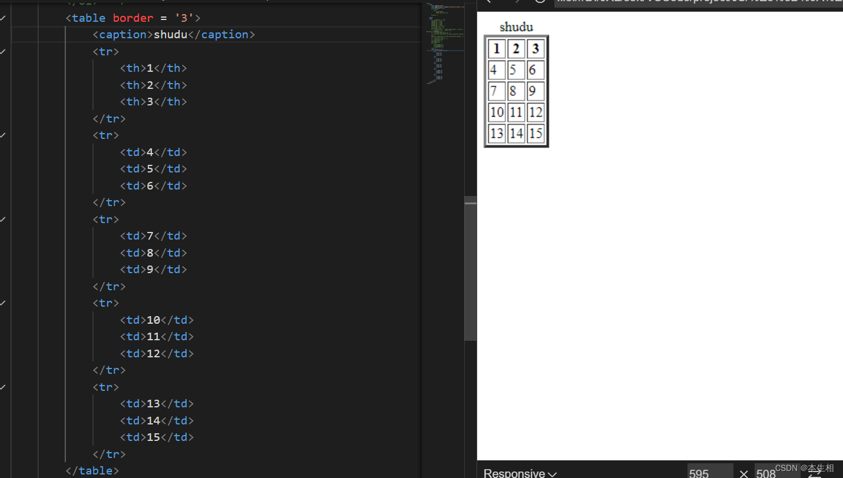843x478 pixels.
Task: Collapse the table element using its fold chevron
Action: [x=3, y=18]
